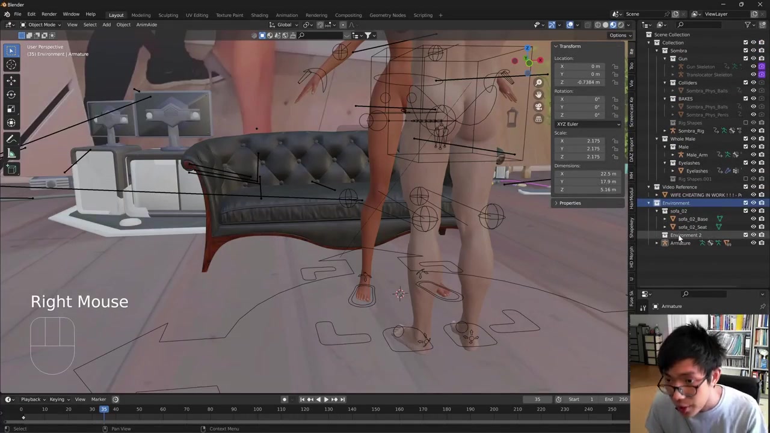Hide the sofa_02_Base object in outliner
770x433 pixels.
(x=753, y=219)
